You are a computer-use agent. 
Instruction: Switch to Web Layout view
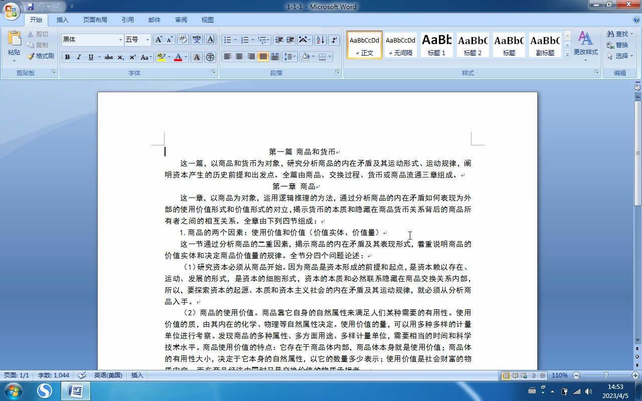pyautogui.click(x=524, y=375)
